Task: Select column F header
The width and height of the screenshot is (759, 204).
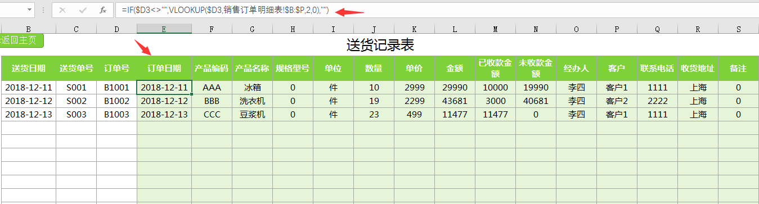Action: [x=212, y=29]
